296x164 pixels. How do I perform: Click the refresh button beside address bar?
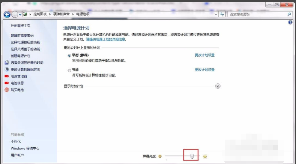coord(222,14)
